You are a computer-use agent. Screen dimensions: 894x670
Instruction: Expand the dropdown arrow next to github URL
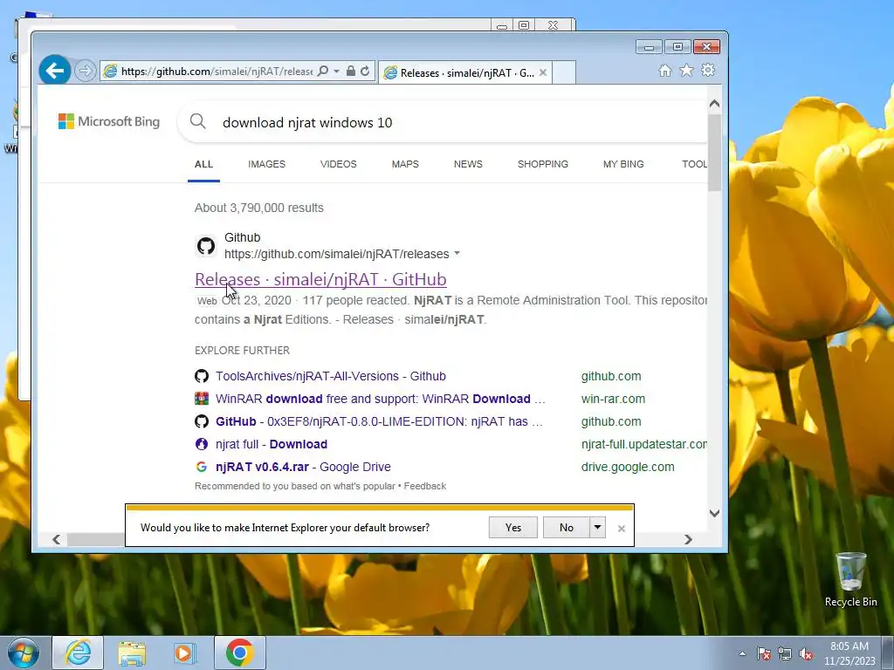(x=457, y=254)
